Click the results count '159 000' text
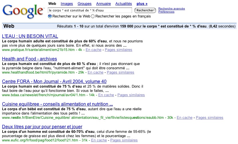The image size is (238, 144). click(127, 26)
